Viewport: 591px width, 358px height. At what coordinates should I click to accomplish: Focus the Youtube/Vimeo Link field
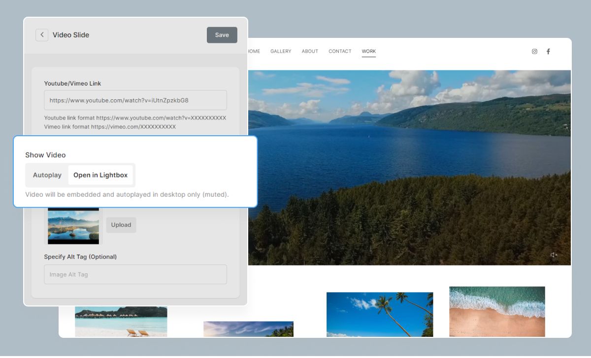135,100
